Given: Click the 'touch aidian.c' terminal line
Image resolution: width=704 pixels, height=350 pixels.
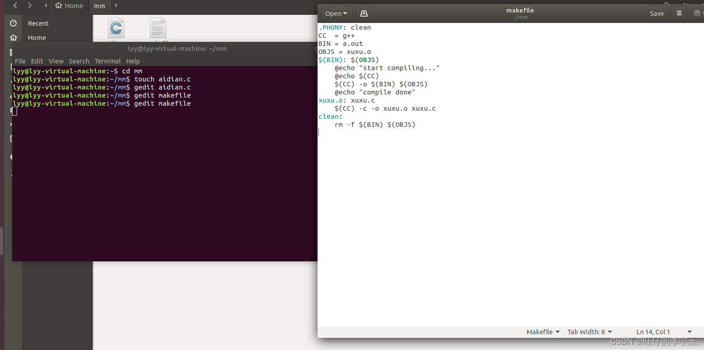Looking at the screenshot, I should point(102,79).
